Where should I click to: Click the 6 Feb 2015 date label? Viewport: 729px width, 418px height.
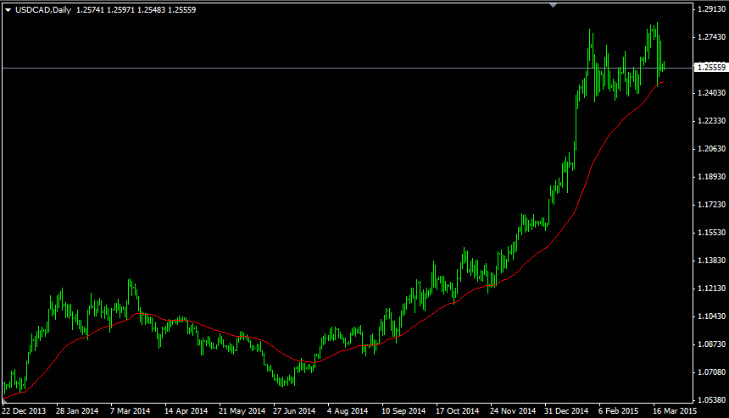click(x=618, y=411)
